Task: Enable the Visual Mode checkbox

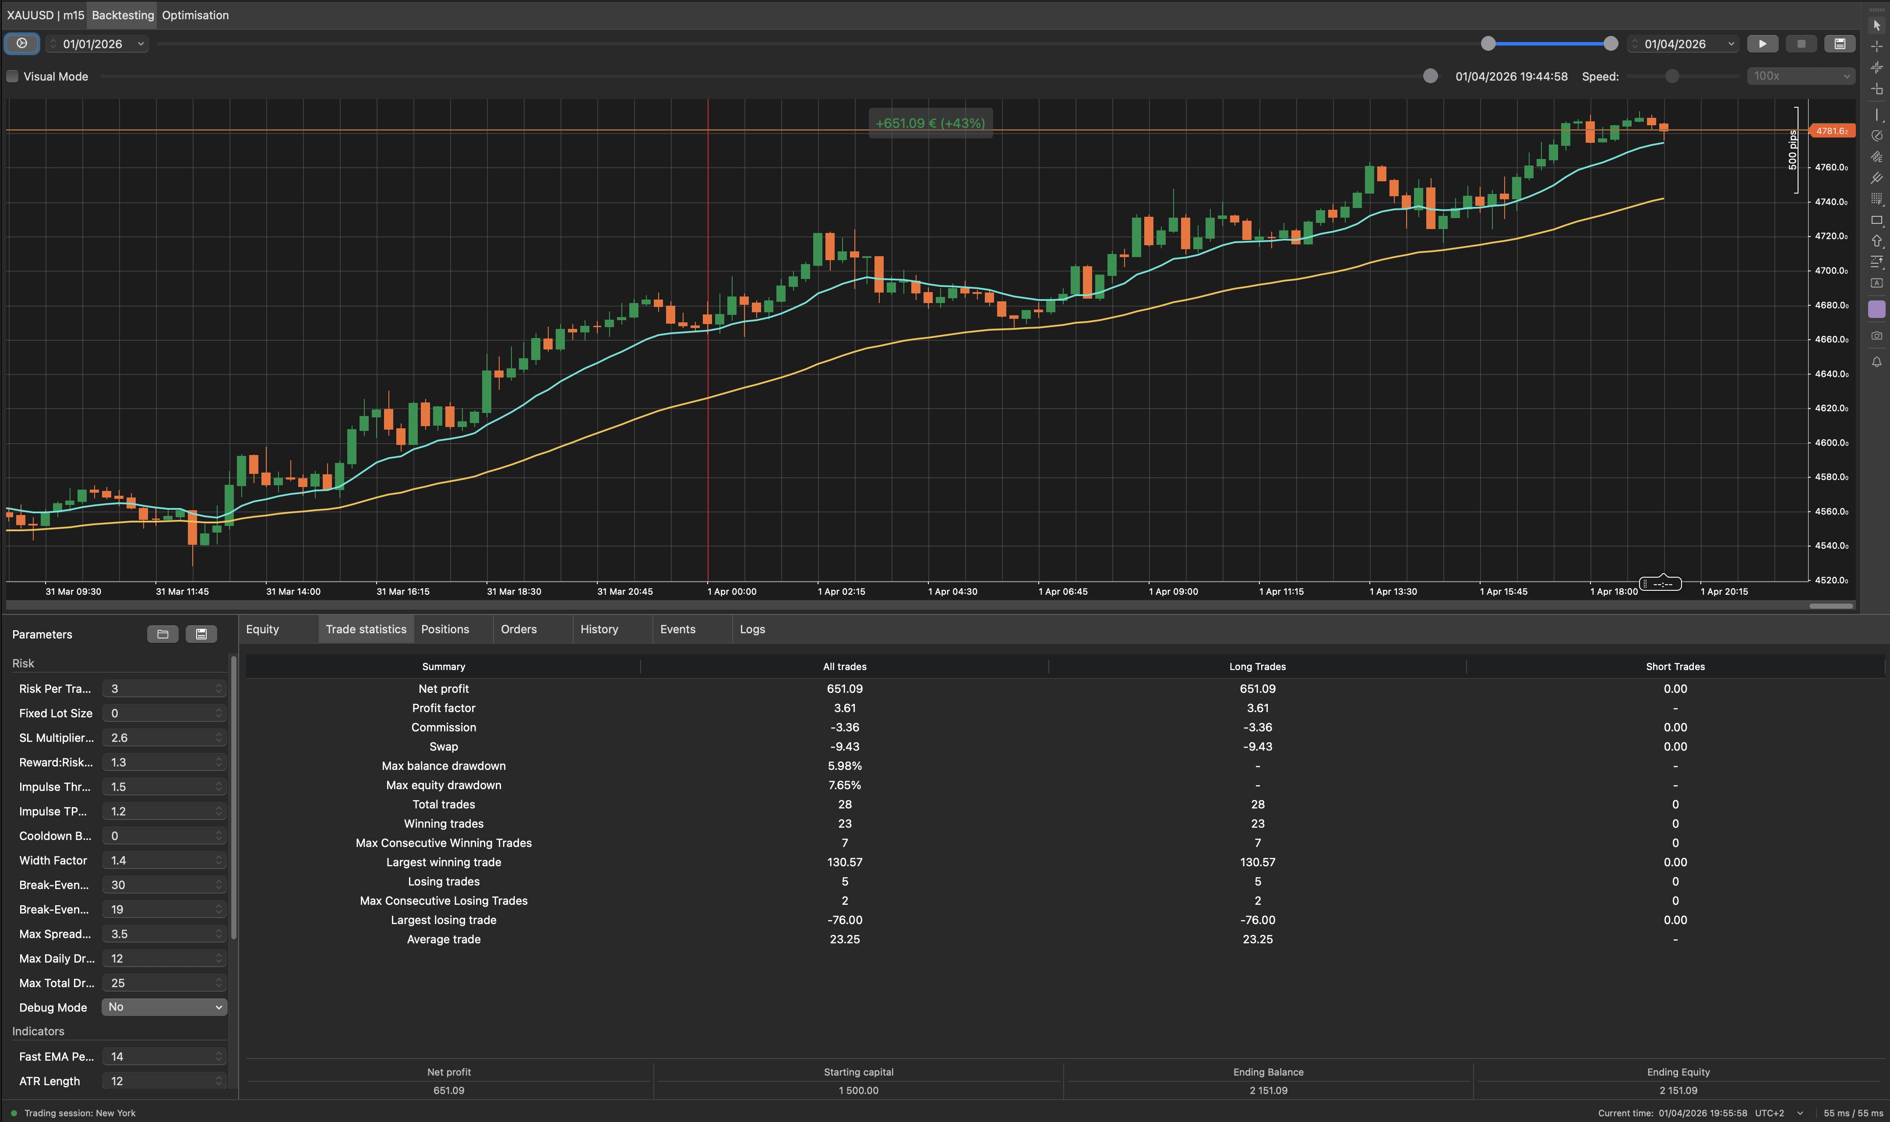Action: tap(12, 76)
